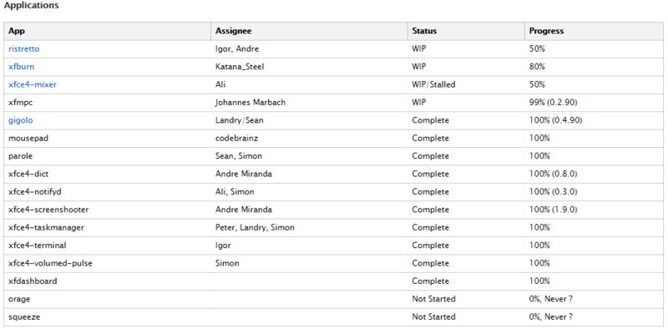Click the orage Not Started status
The height and width of the screenshot is (334, 668).
tap(433, 299)
